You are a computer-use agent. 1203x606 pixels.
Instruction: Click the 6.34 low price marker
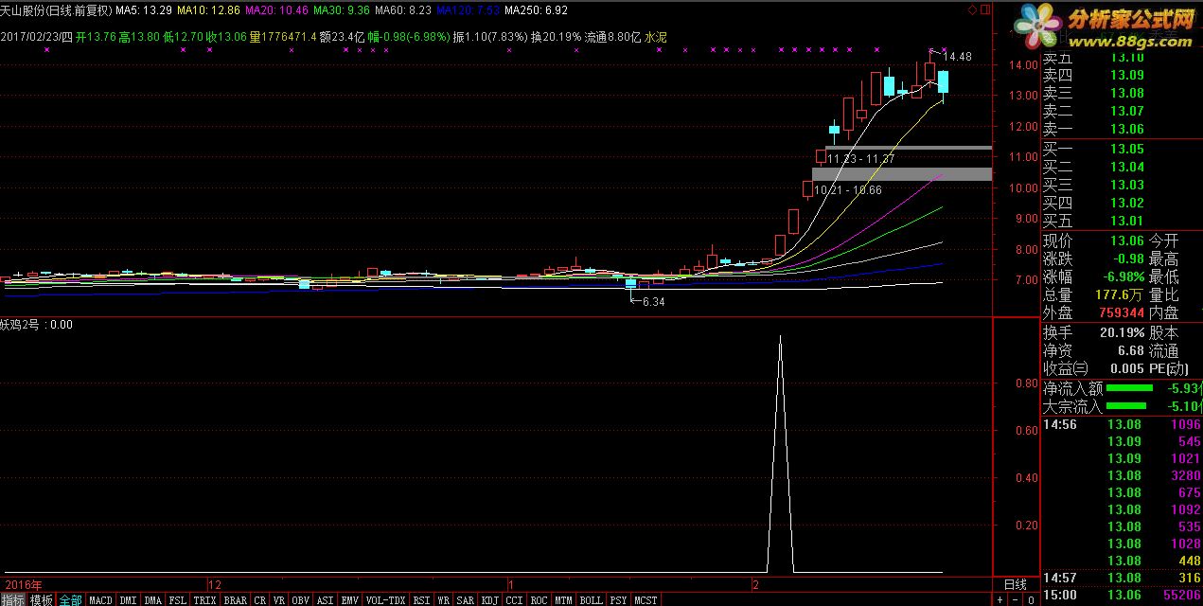(x=653, y=302)
